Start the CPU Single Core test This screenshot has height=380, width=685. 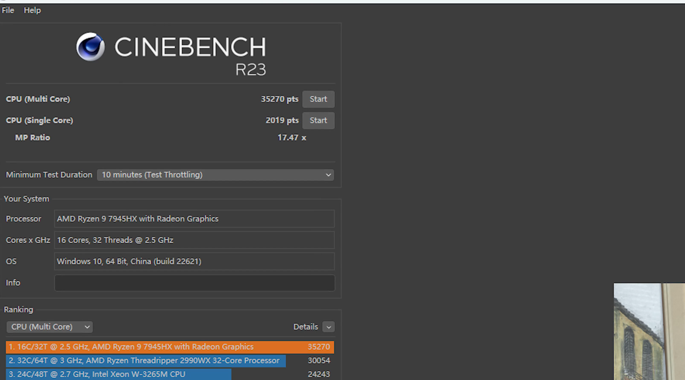(318, 120)
